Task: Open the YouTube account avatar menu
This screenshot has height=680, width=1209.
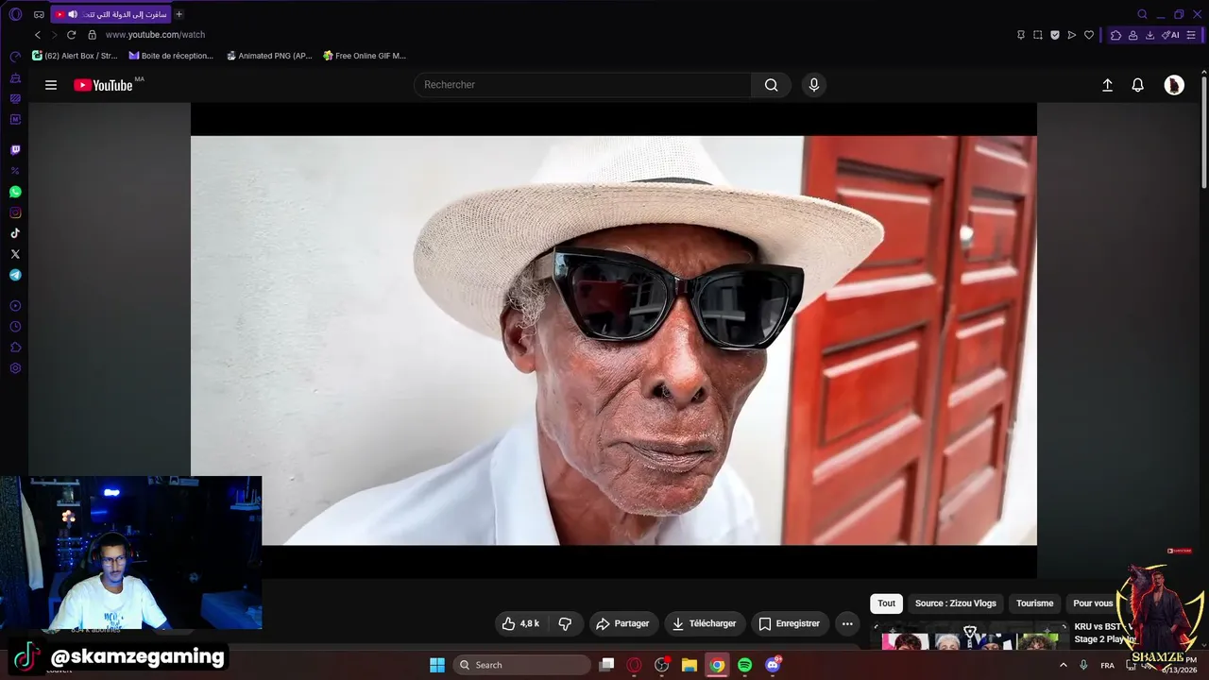Action: pos(1174,85)
